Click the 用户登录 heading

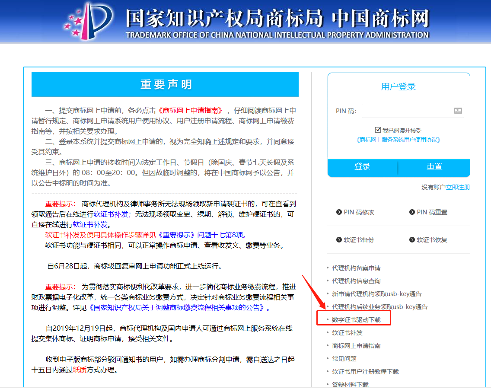point(399,87)
